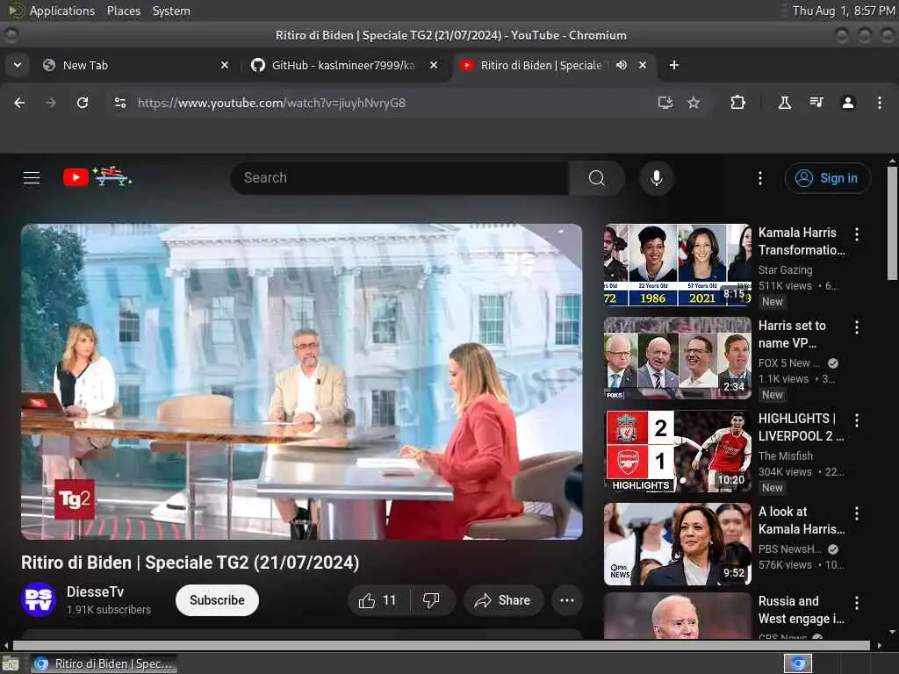This screenshot has width=899, height=674.
Task: Open Kamala Harris Transformation video title
Action: point(801,241)
